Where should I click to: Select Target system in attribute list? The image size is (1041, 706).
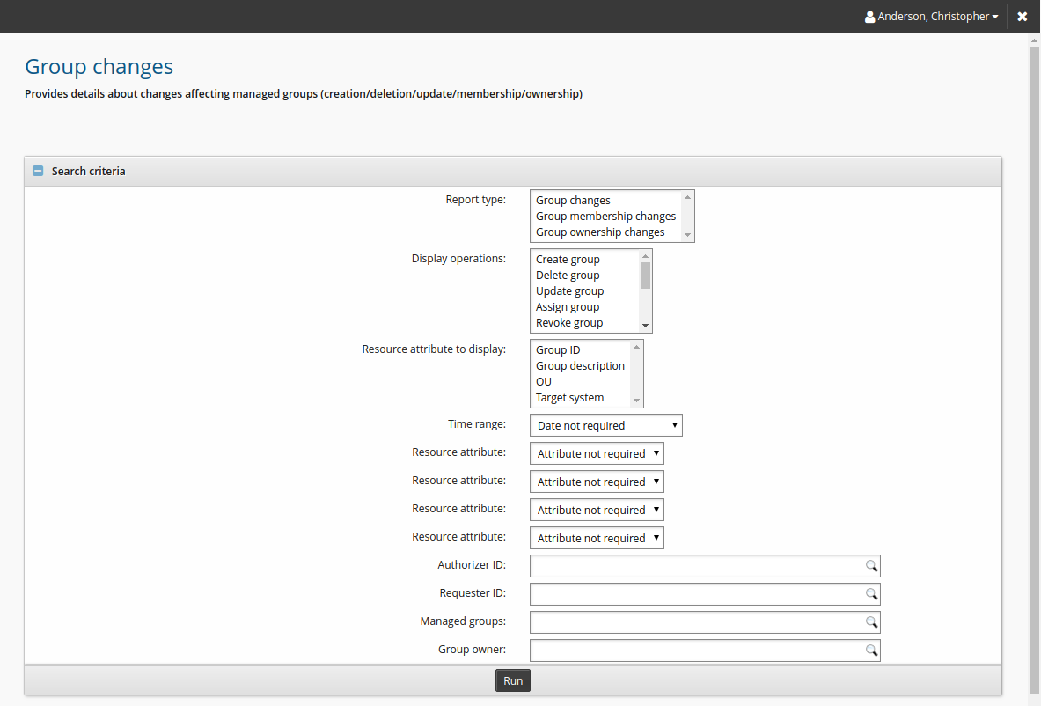(569, 398)
